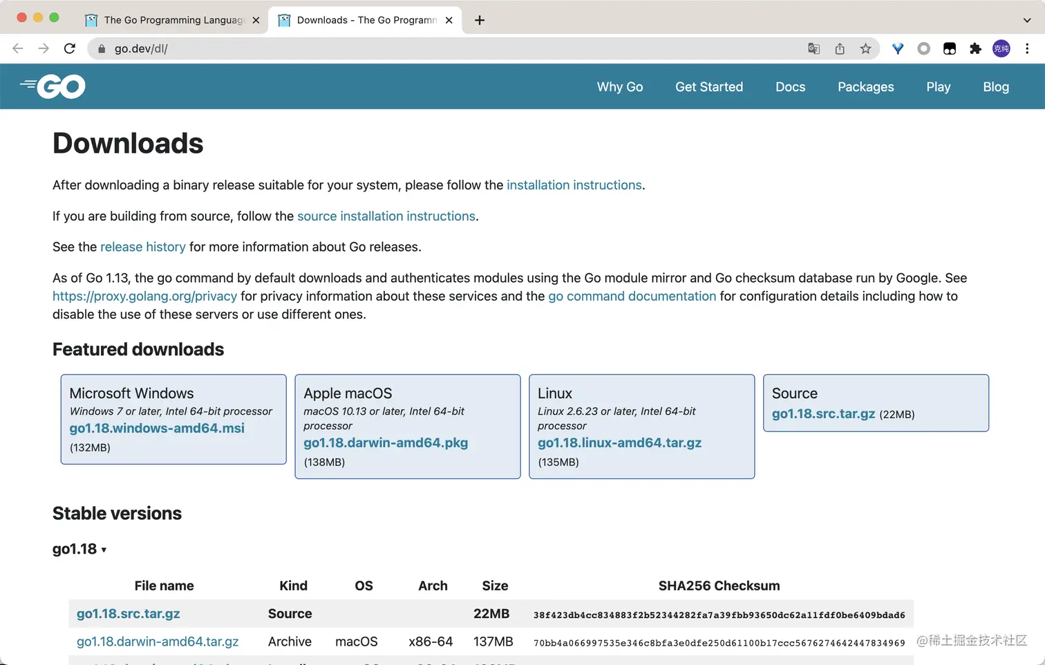Close the Downloads tab
The width and height of the screenshot is (1045, 665).
[x=449, y=20]
